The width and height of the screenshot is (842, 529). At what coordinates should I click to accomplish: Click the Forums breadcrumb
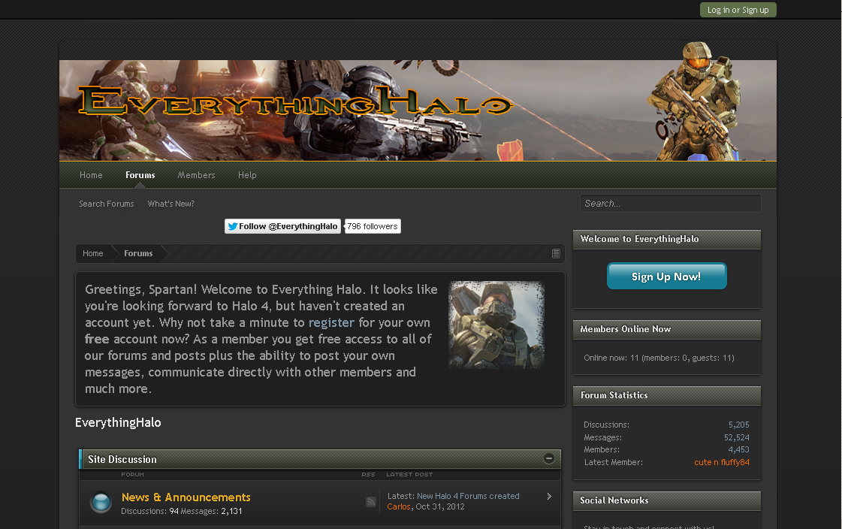click(x=138, y=253)
